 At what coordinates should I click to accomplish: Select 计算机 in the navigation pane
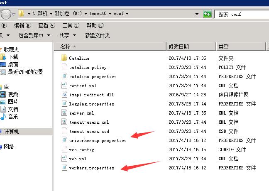11,132
